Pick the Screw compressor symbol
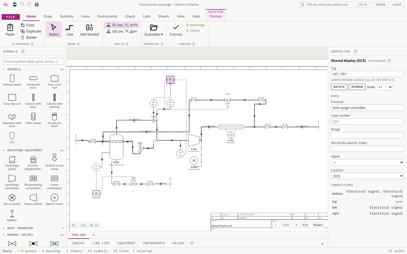This screenshot has height=254, width=407. tap(55, 182)
